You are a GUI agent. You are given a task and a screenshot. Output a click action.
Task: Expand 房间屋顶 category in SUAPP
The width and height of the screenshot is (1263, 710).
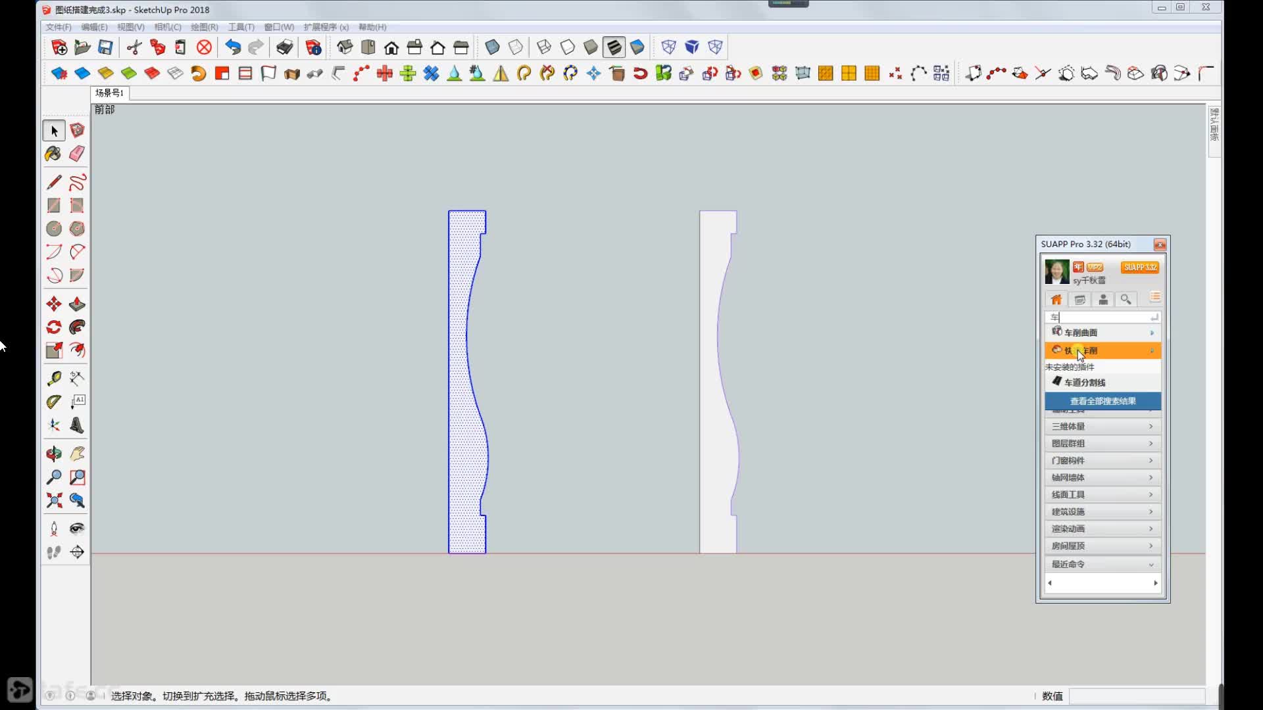click(x=1102, y=546)
